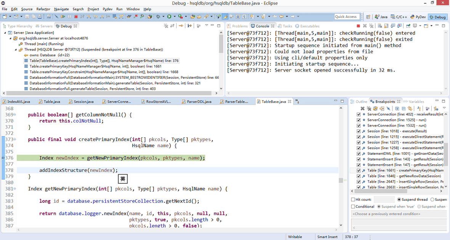This screenshot has width=450, height=240.
Task: Uncheck the Session line 1018 breakpoint
Action: pos(358,131)
